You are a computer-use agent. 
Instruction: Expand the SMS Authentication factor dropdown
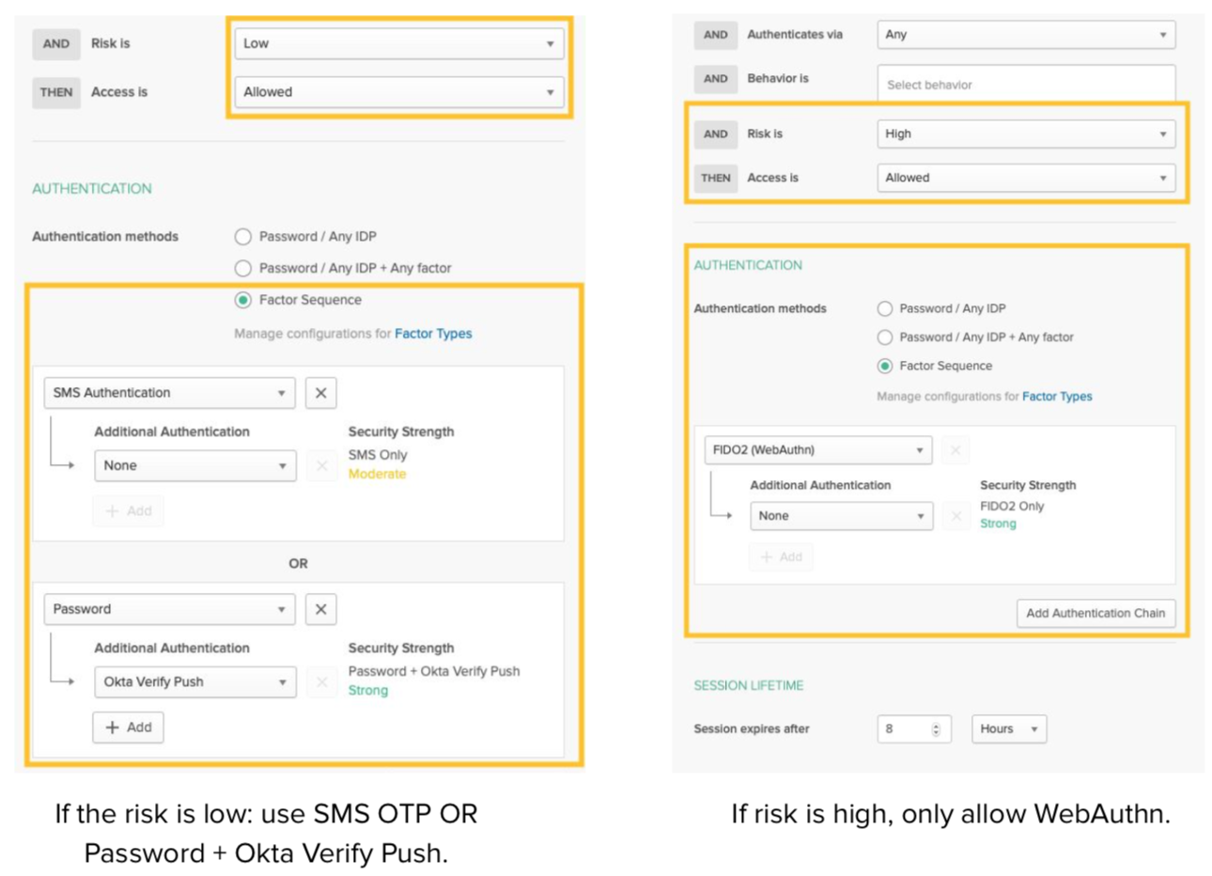tap(169, 393)
